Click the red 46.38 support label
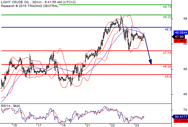188x127 pixels. tap(167, 67)
